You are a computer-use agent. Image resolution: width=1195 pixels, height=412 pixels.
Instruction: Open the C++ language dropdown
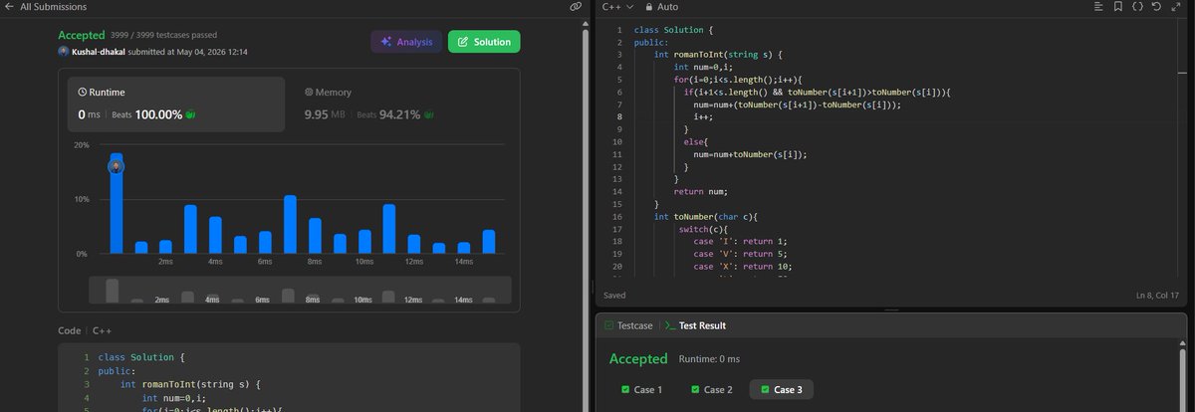(x=618, y=6)
